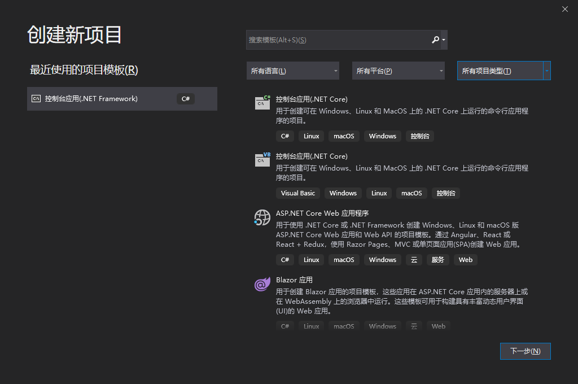
Task: Close the 创建新项目 dialog
Action: [564, 9]
